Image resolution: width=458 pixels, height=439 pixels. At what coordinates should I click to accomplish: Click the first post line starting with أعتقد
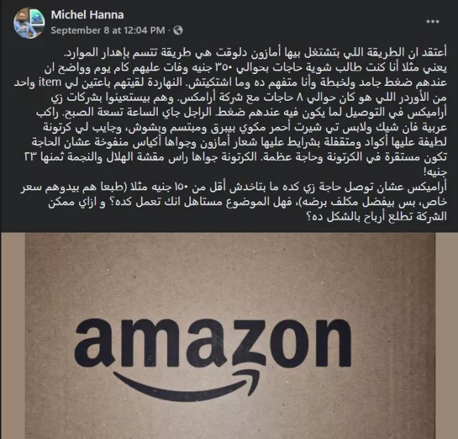click(255, 53)
